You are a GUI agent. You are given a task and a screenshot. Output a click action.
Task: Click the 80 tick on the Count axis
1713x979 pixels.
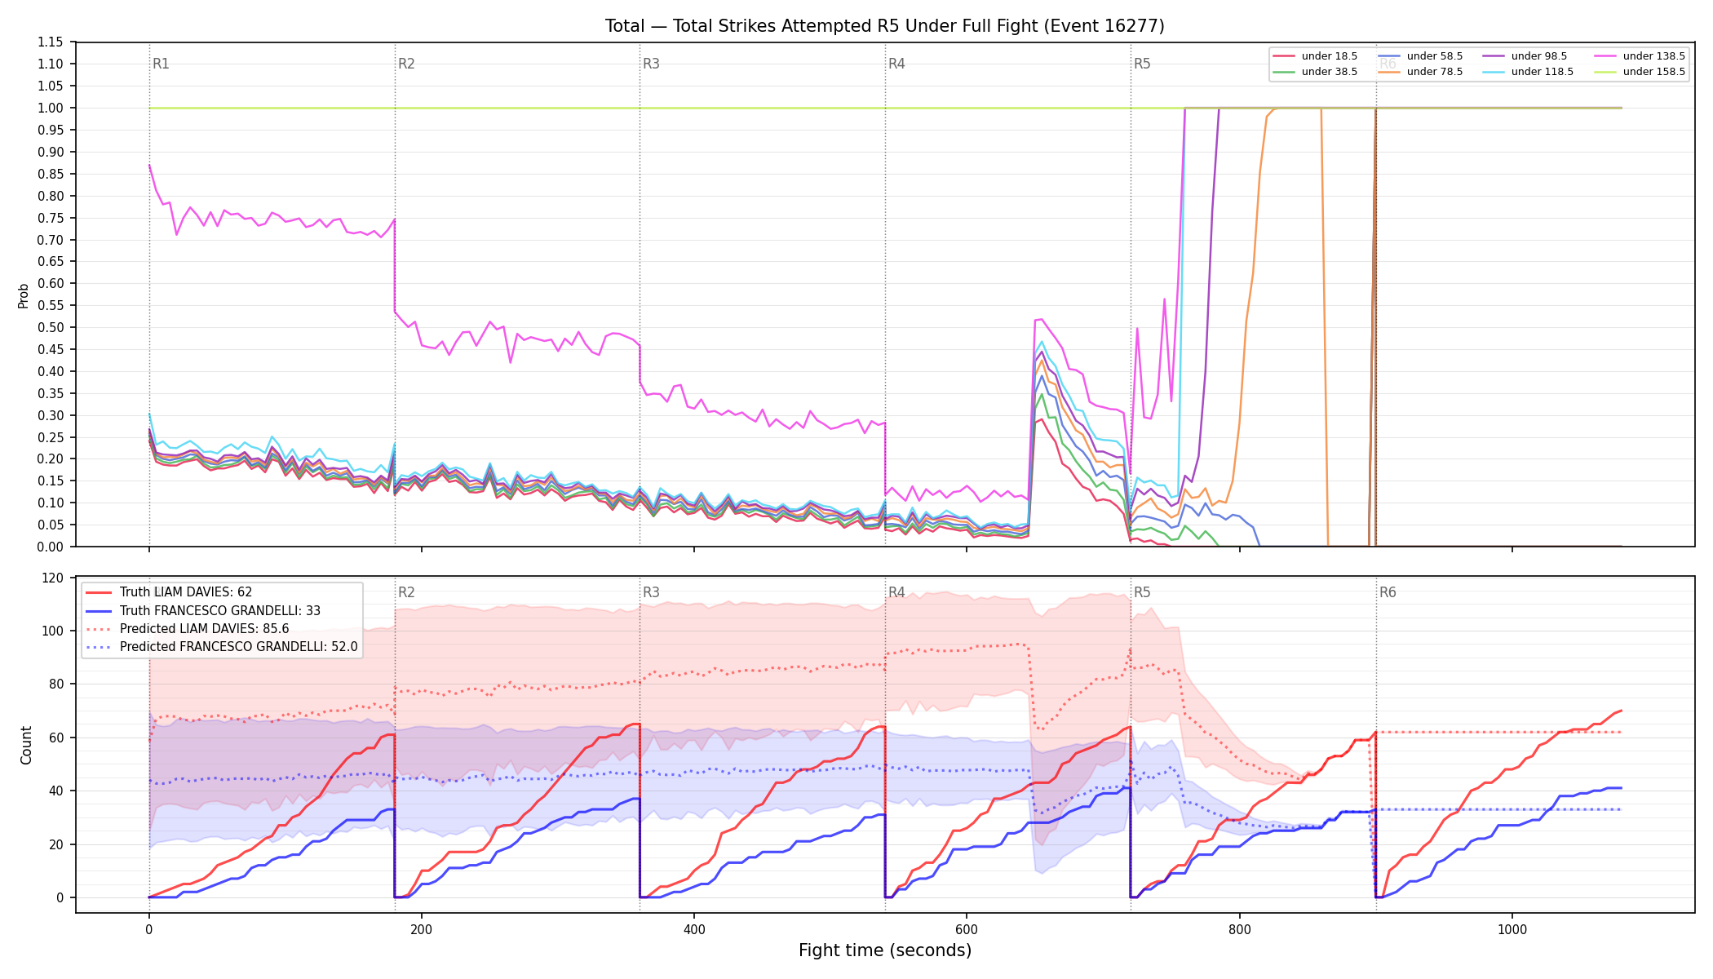[57, 684]
